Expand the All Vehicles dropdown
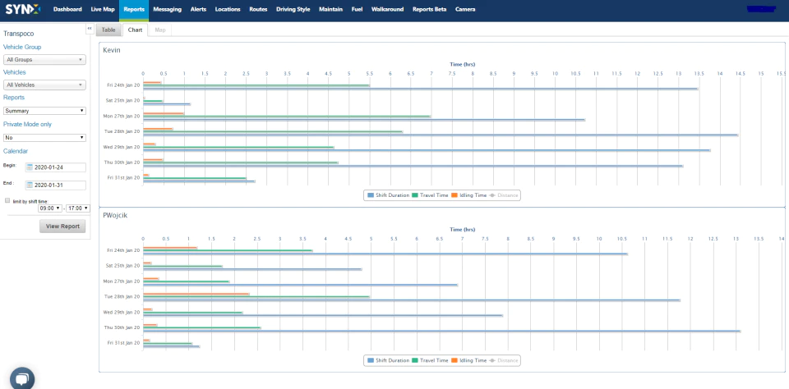The height and width of the screenshot is (389, 789). (x=44, y=85)
